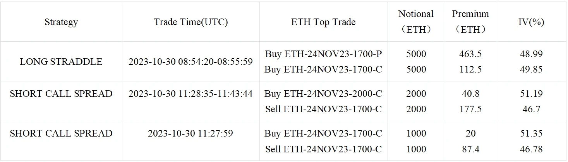Click the Premium (ETH) column header
Image resolution: width=568 pixels, height=162 pixels.
point(470,22)
